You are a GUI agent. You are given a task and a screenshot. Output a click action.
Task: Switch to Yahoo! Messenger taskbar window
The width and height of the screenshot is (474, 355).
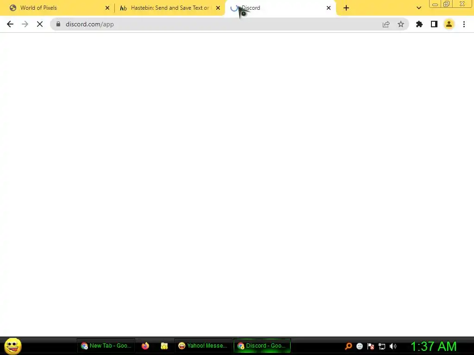(203, 346)
